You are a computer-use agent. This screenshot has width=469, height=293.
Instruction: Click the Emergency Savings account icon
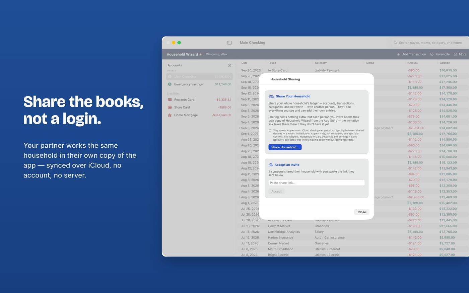[x=170, y=84]
